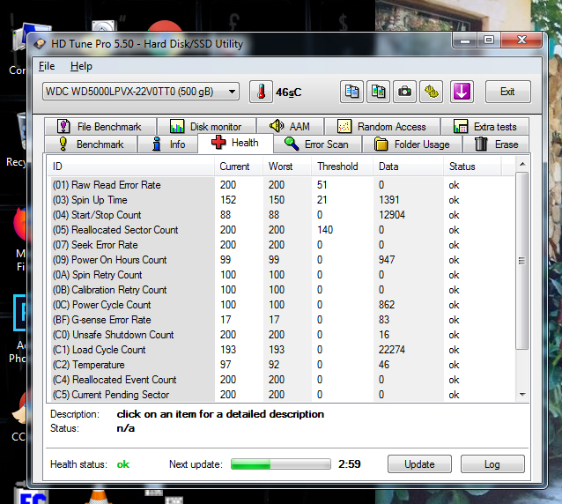Select the Load Cycle Count row
Image resolution: width=562 pixels, height=504 pixels.
click(x=281, y=350)
